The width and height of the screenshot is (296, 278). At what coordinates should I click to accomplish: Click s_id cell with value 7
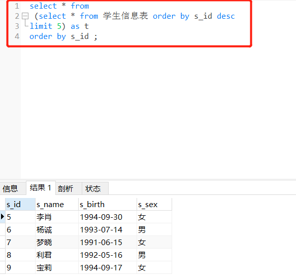point(20,242)
